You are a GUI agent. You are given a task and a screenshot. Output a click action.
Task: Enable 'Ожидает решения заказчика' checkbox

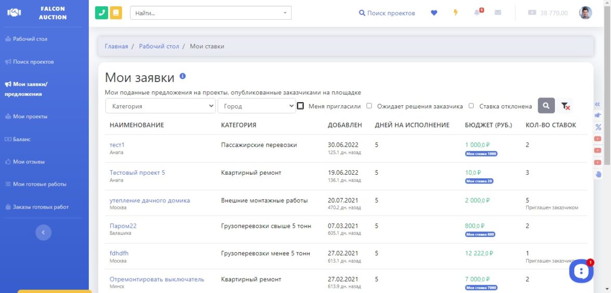(369, 106)
